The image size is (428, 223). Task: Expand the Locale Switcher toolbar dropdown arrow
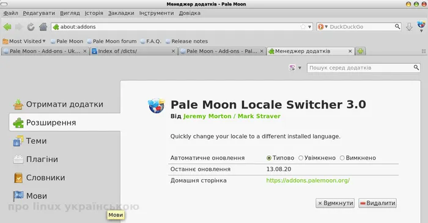pyautogui.click(x=421, y=30)
